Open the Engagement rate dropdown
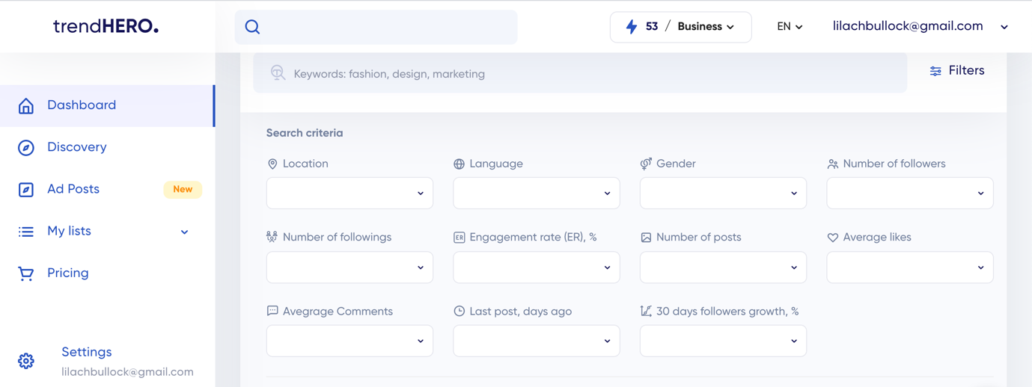 (536, 267)
